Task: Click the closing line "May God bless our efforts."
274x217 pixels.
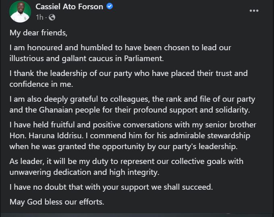Action: tap(57, 202)
